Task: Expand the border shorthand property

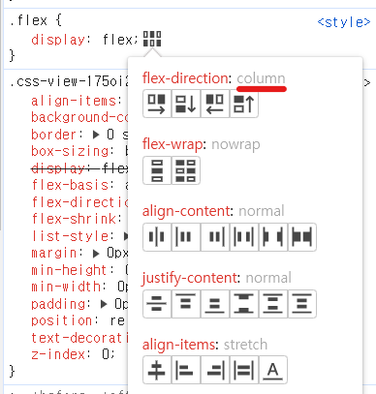Action: pyautogui.click(x=96, y=135)
